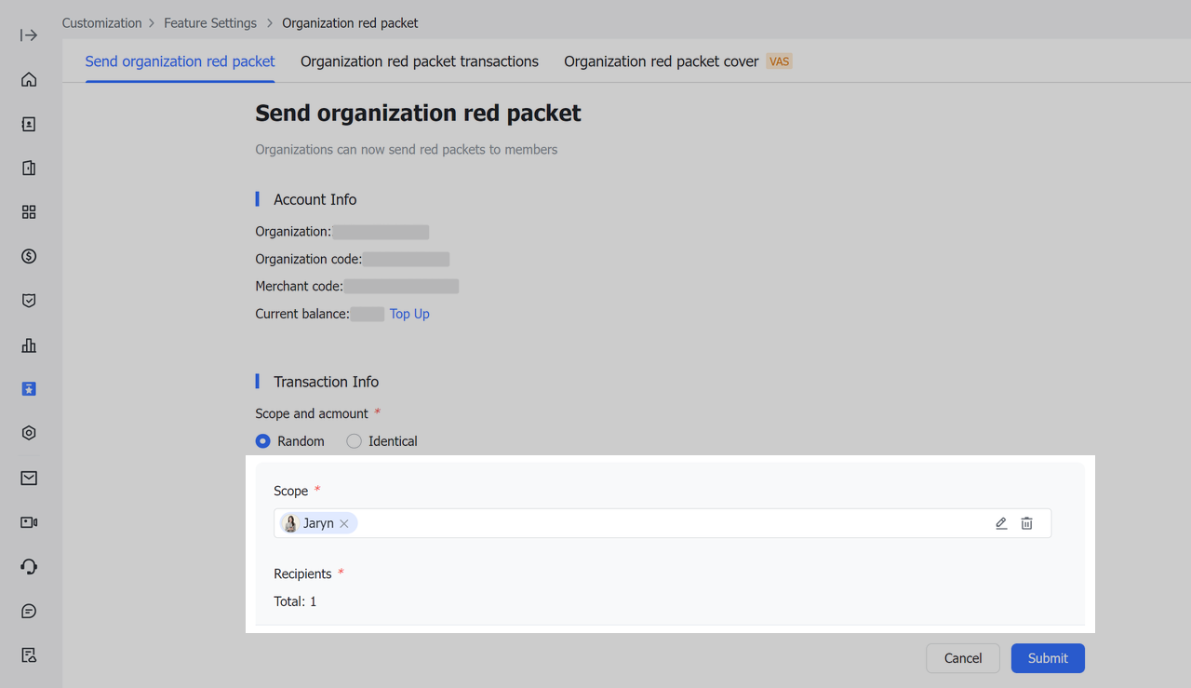Open the Home dashboard in the sidebar

28,79
